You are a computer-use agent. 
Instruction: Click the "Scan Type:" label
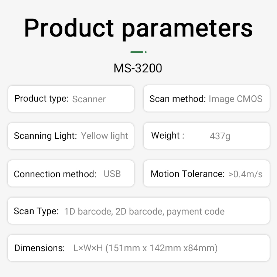click(x=36, y=211)
